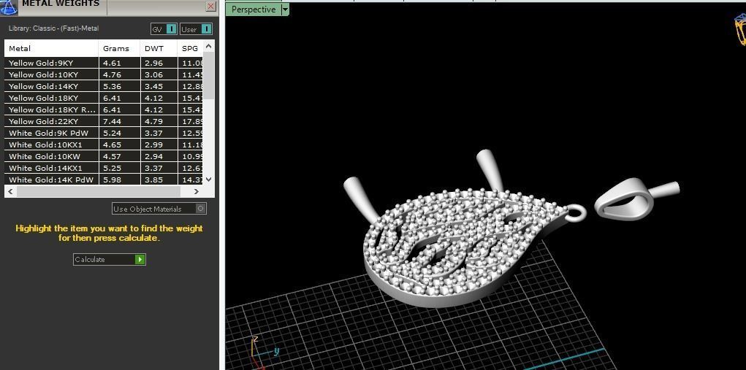Select the Yellow Gold:18KY row
The image size is (746, 370).
104,98
